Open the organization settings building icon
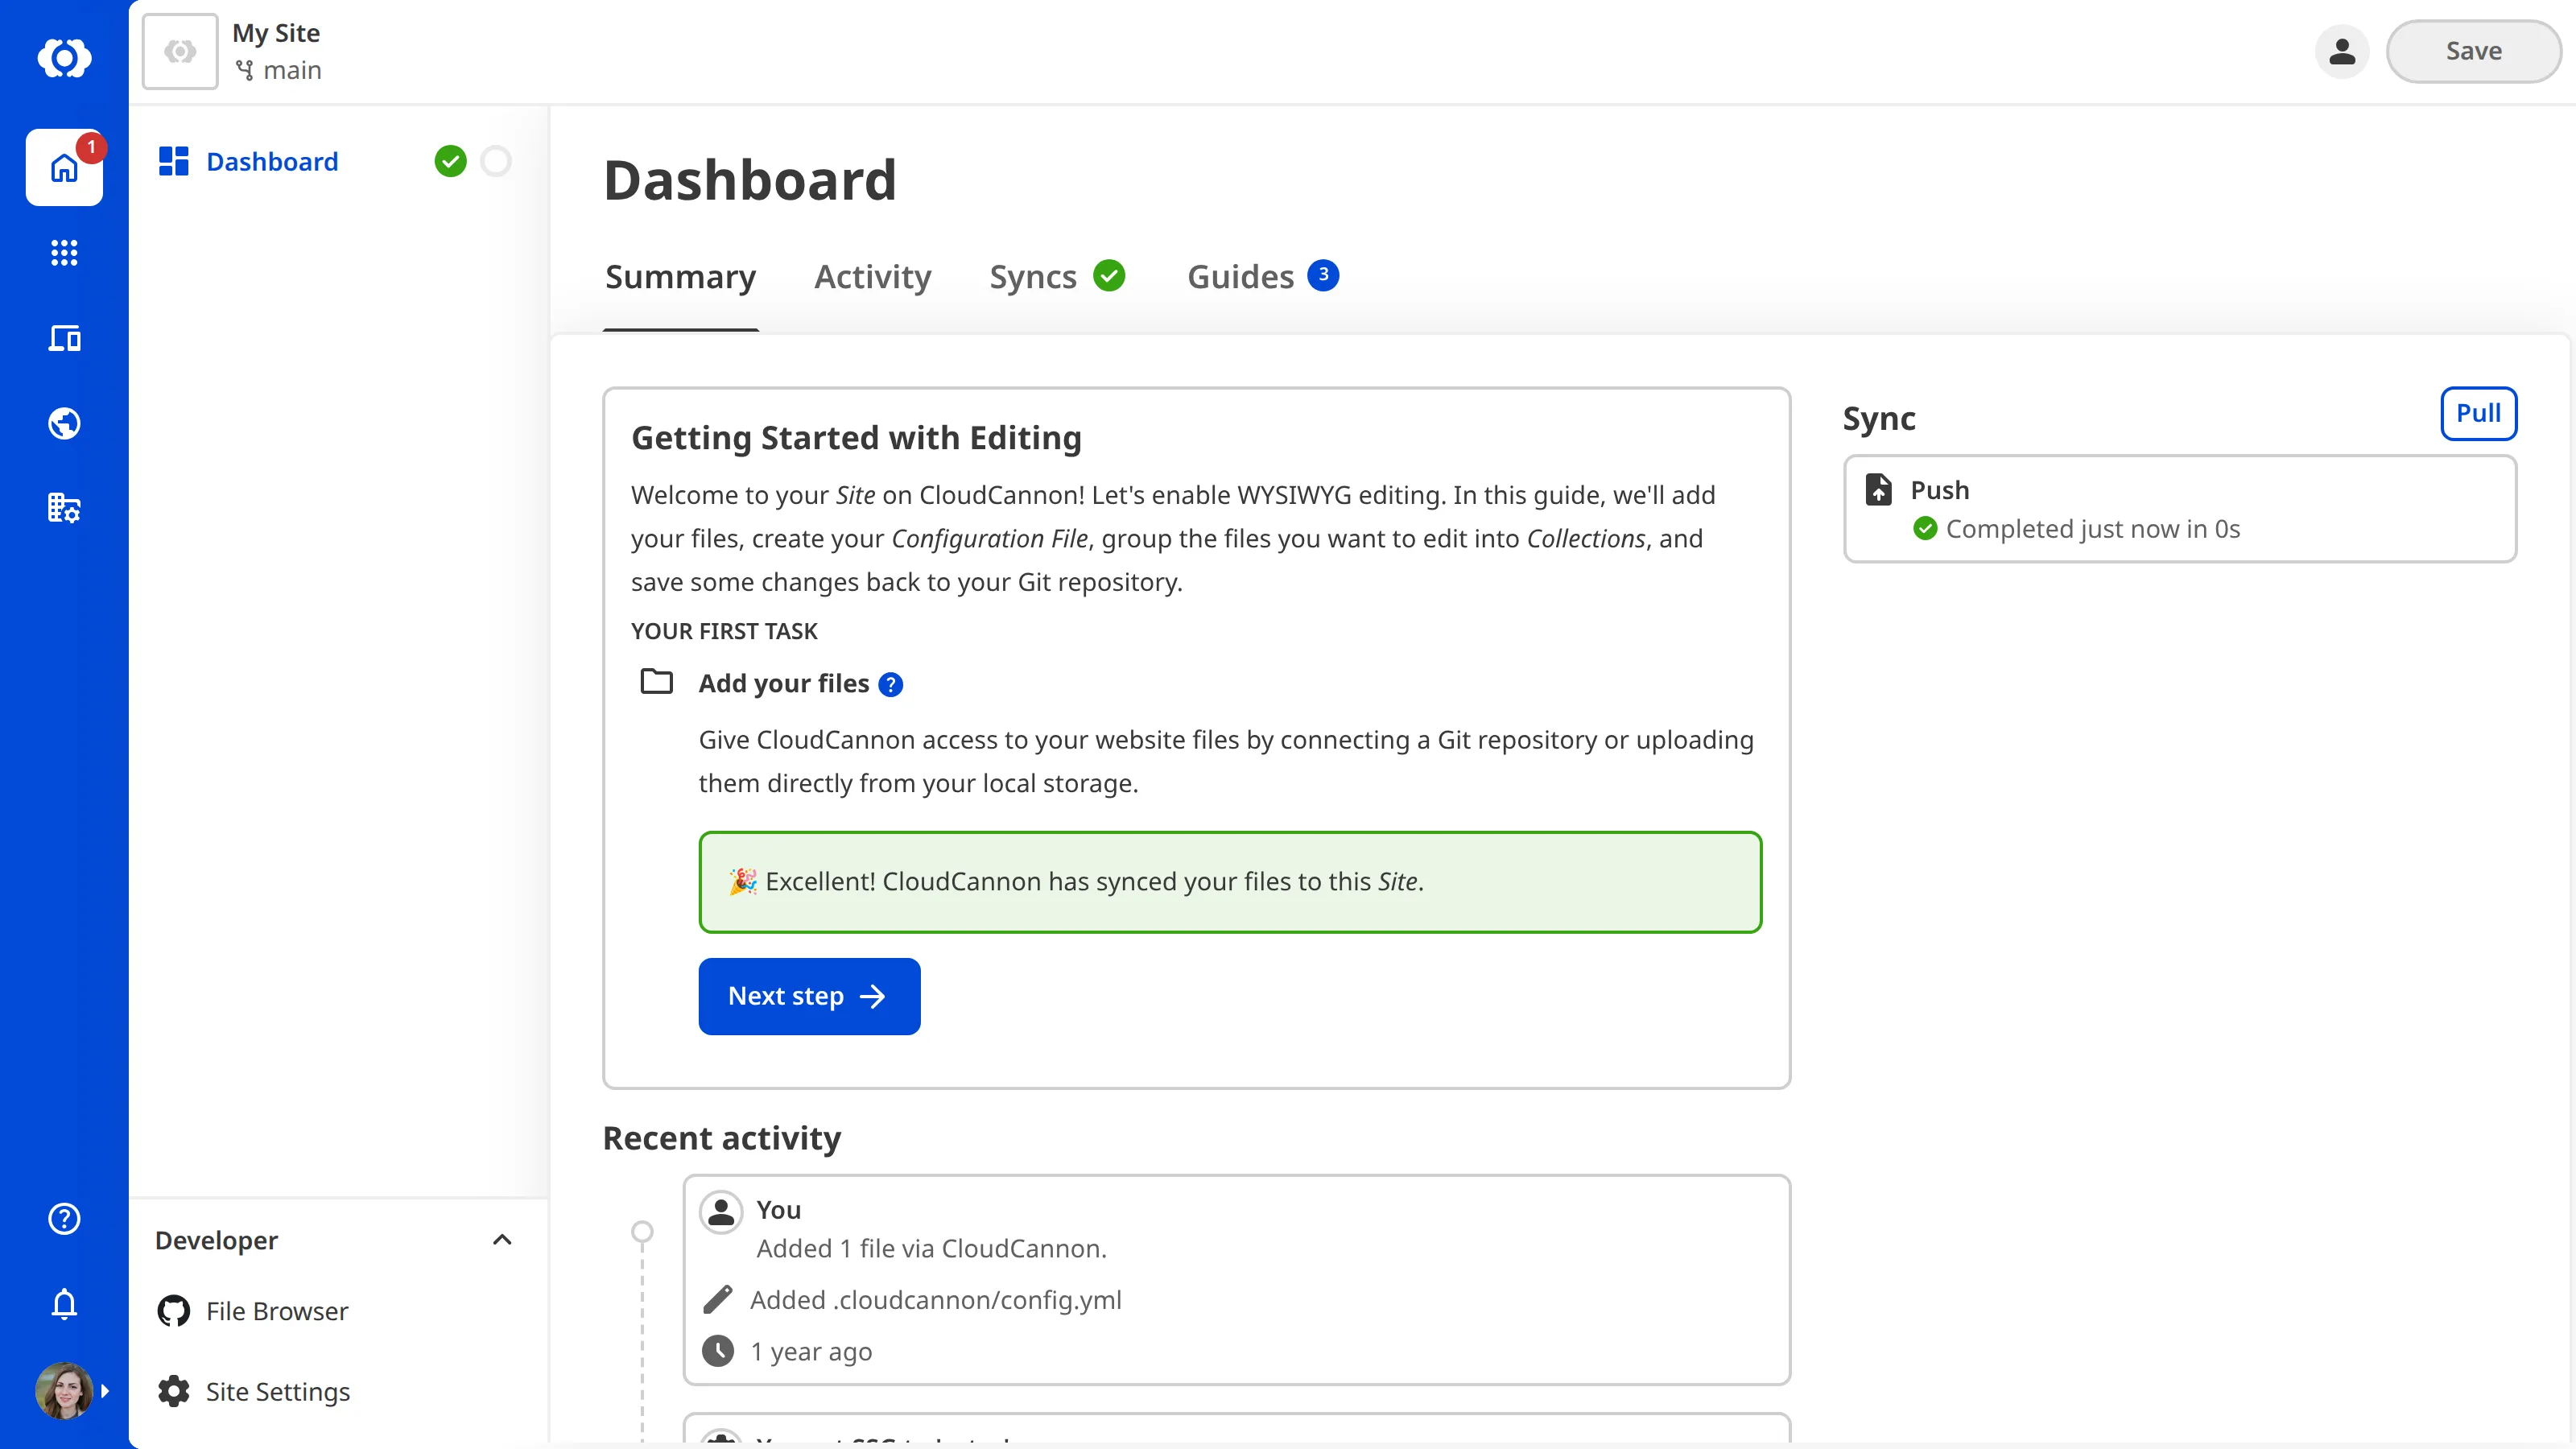Screen dimensions: 2576x1449 pyautogui.click(x=64, y=508)
